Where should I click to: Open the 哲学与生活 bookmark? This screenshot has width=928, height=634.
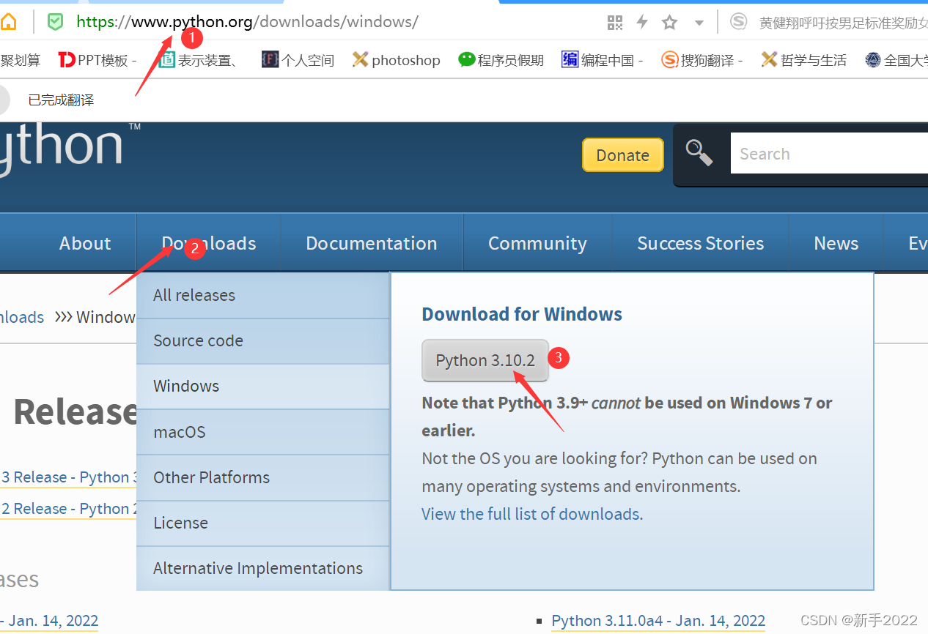804,60
